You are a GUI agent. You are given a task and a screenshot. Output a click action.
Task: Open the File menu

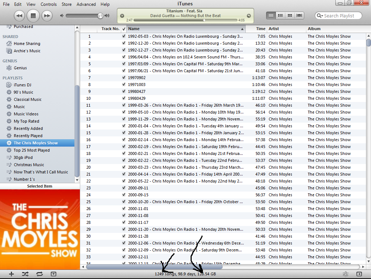pos(6,4)
